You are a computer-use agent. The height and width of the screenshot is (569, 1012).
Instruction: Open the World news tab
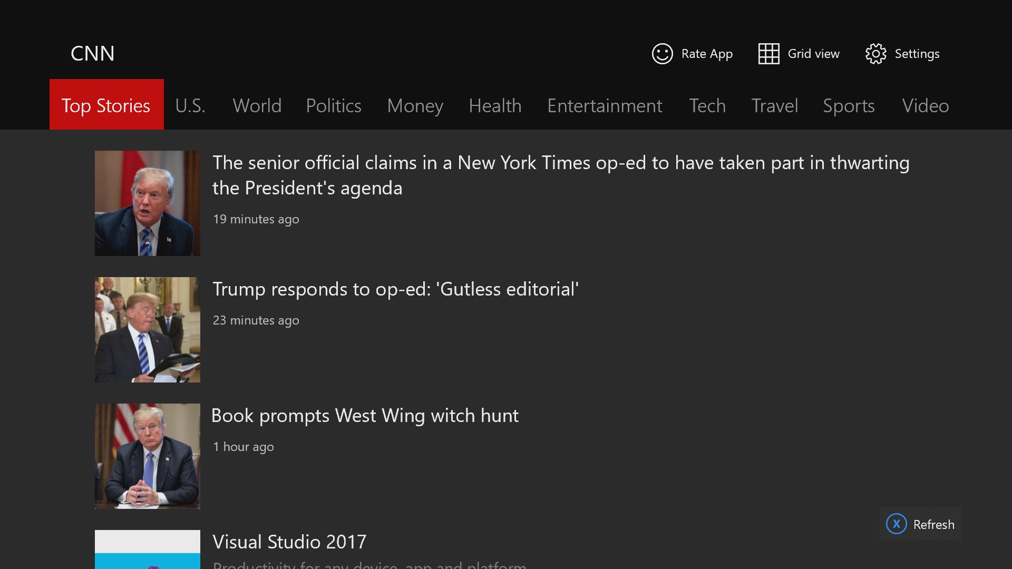click(x=257, y=105)
